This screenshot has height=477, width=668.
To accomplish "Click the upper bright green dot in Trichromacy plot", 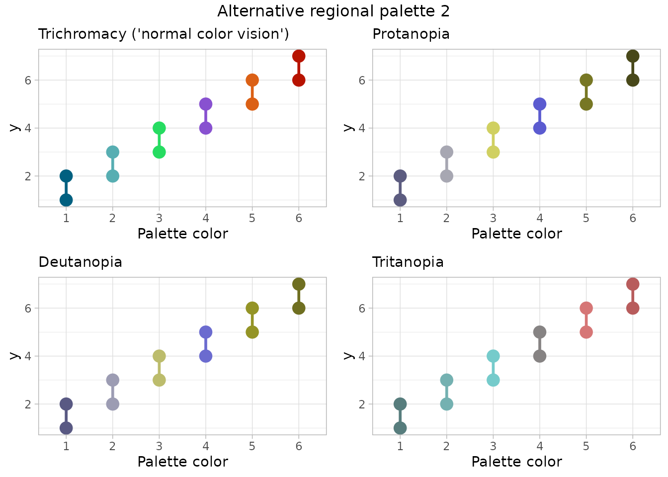I will [159, 128].
